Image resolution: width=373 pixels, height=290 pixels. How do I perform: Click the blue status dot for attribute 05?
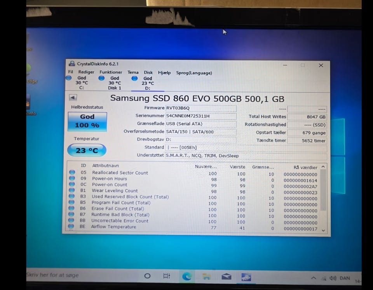[72, 172]
